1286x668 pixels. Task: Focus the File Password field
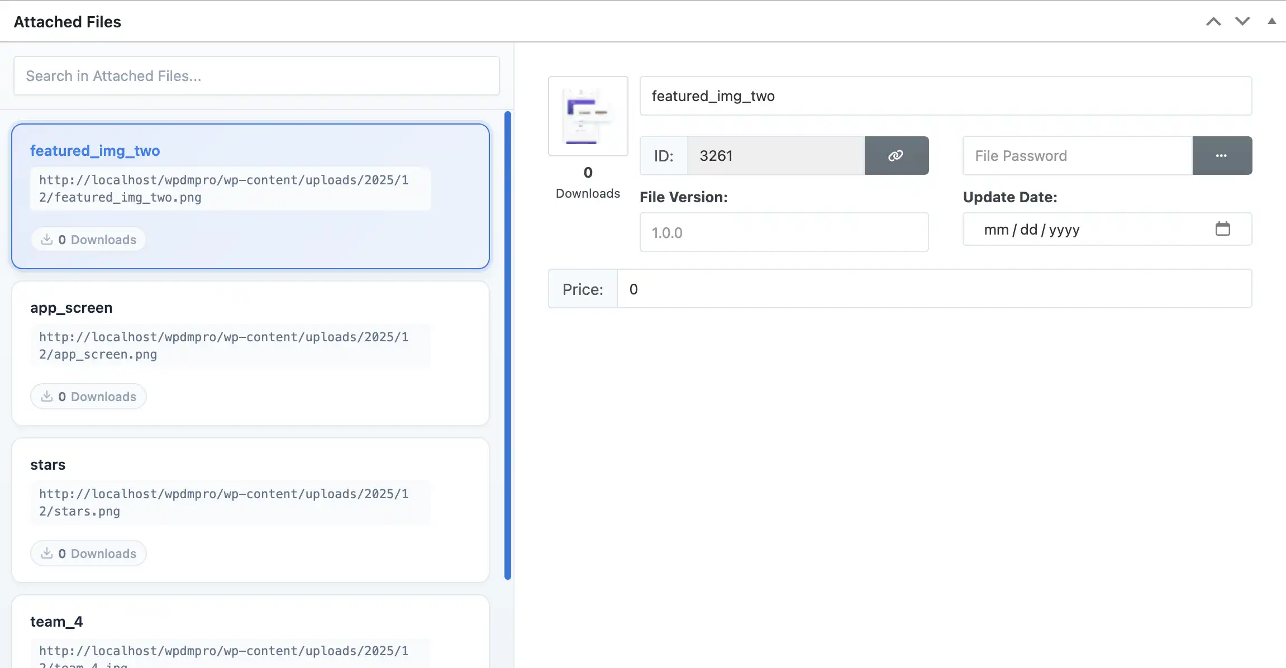(x=1078, y=155)
